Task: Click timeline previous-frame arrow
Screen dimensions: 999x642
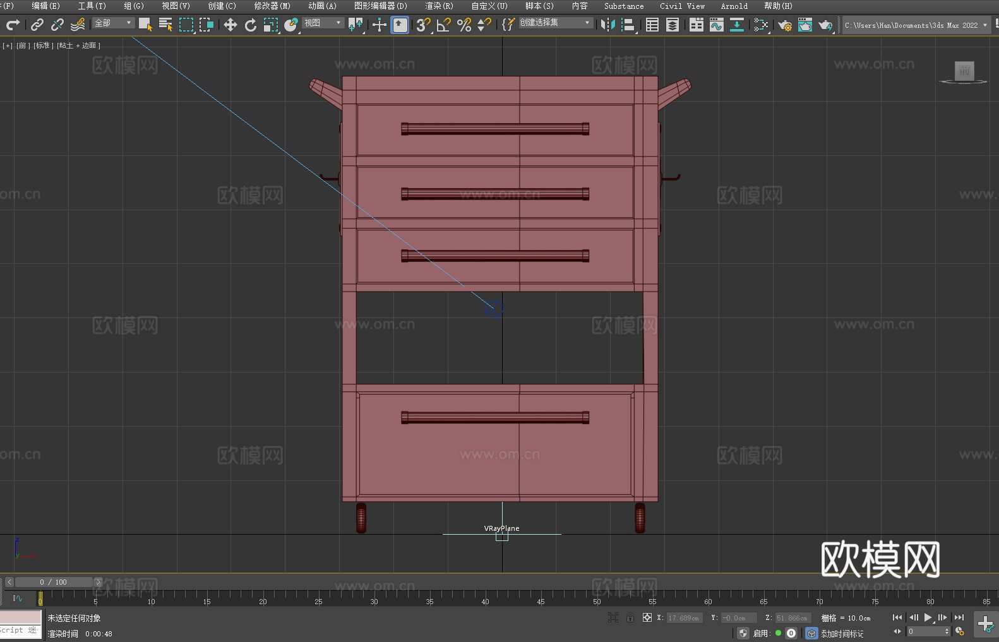Action: (9, 582)
